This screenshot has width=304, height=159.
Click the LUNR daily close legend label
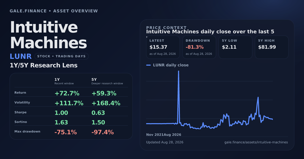tap(171, 65)
